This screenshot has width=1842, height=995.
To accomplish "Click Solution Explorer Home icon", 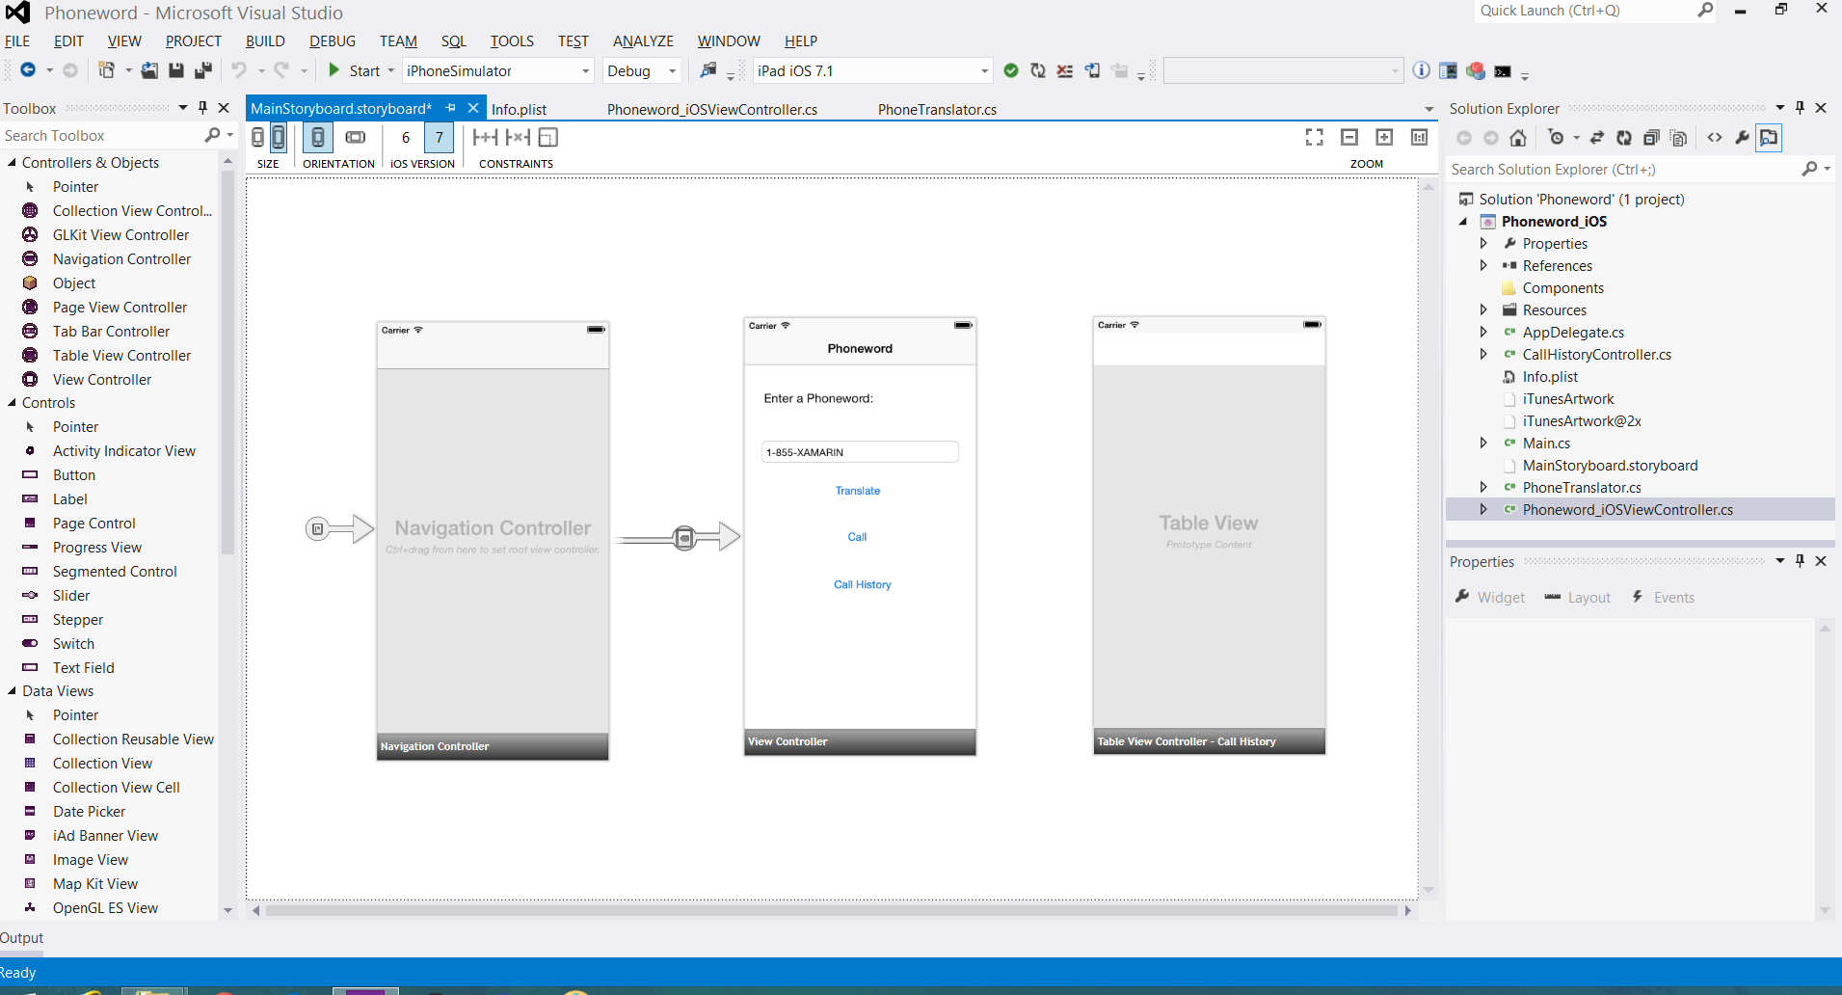I will 1518,138.
